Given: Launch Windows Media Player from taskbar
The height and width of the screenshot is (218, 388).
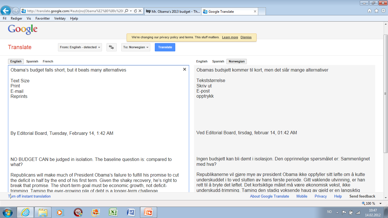Looking at the screenshot, I should click(x=60, y=212).
